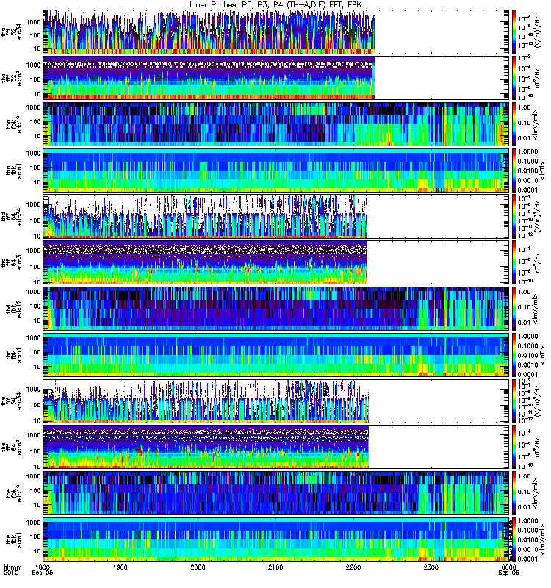Click the y-axis label 'tha fff 32 edc34'
Screen dimensions: 551x588
click(11, 32)
